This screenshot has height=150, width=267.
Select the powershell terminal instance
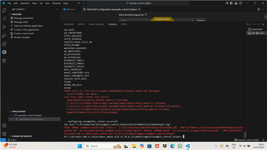(x=256, y=29)
